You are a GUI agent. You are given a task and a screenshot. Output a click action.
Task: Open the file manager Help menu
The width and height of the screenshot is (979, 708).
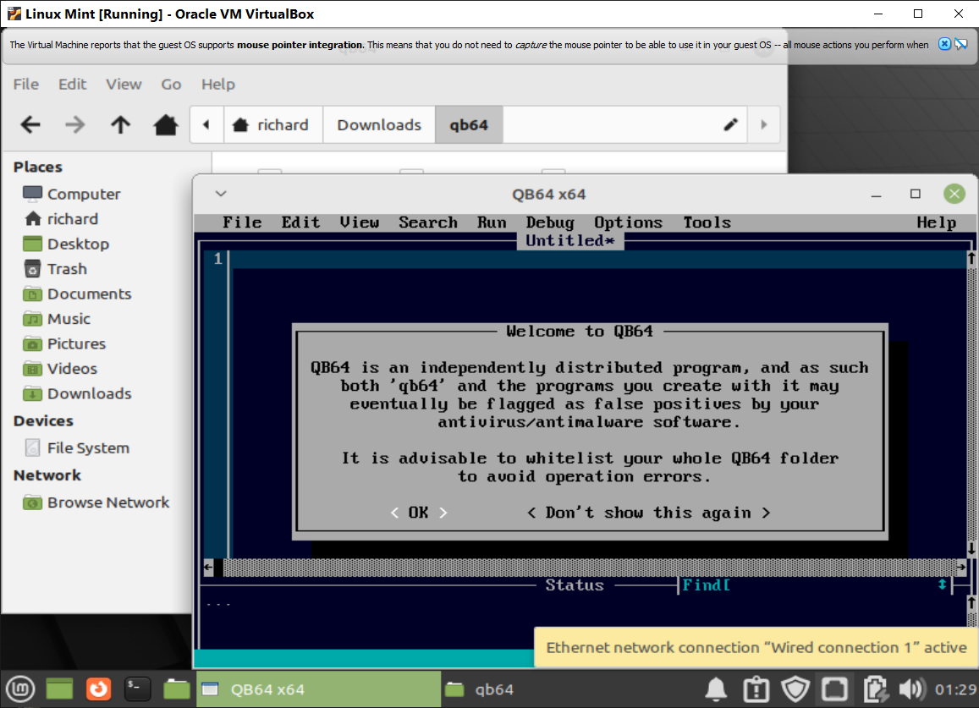pos(218,85)
